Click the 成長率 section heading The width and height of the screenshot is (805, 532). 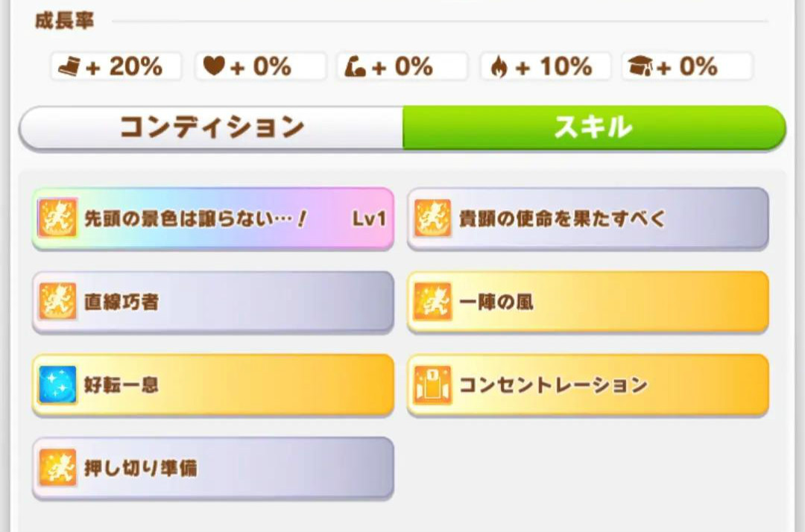point(64,21)
